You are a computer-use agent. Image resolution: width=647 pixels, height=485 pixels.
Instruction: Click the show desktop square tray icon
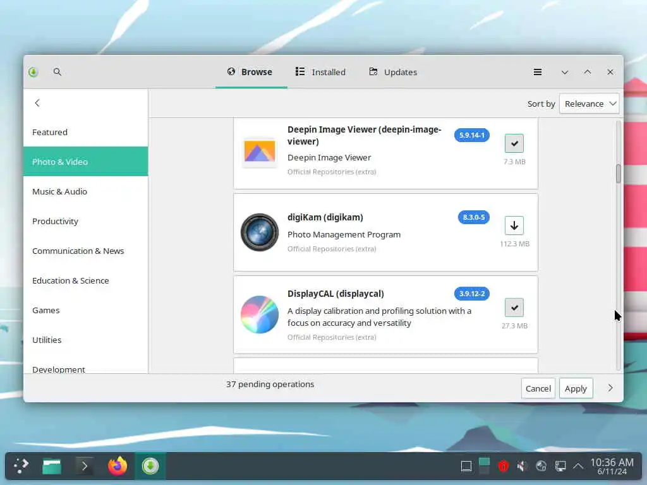click(x=466, y=467)
